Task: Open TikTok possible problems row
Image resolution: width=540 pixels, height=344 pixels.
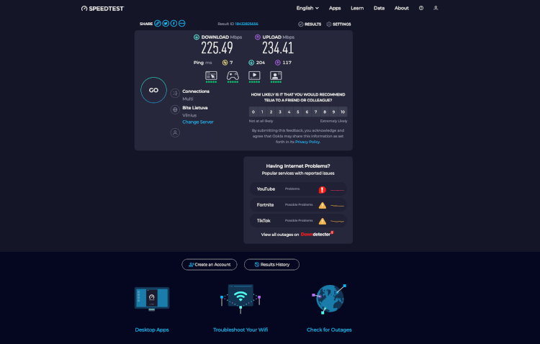Action: coord(298,221)
